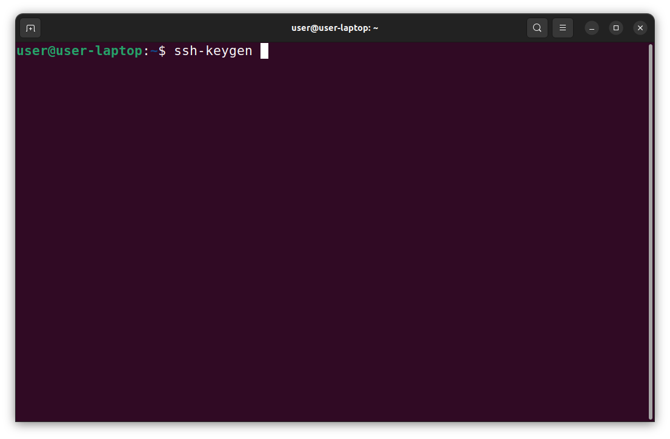Click "laptop" in the green prompt hostname
The height and width of the screenshot is (439, 670).
pos(119,51)
